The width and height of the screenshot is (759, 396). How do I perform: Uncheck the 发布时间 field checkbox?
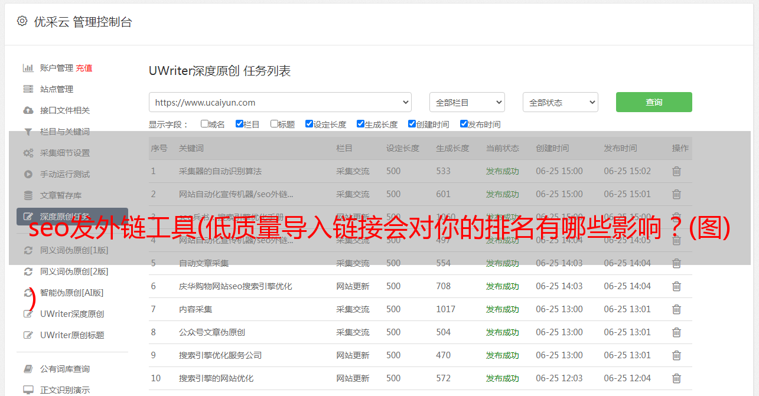(x=464, y=124)
